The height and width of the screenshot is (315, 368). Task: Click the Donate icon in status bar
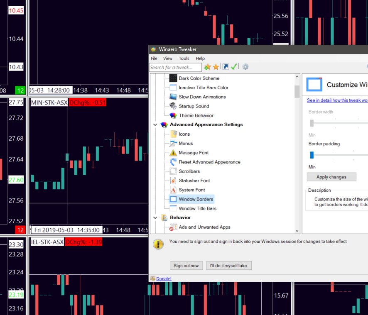[x=152, y=278]
